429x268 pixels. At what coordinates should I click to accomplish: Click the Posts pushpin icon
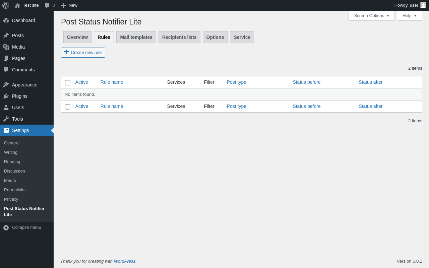[x=6, y=36]
